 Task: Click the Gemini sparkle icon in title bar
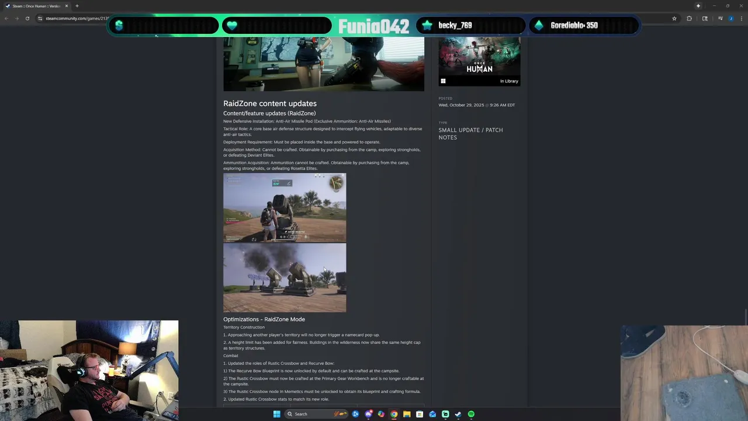(698, 6)
